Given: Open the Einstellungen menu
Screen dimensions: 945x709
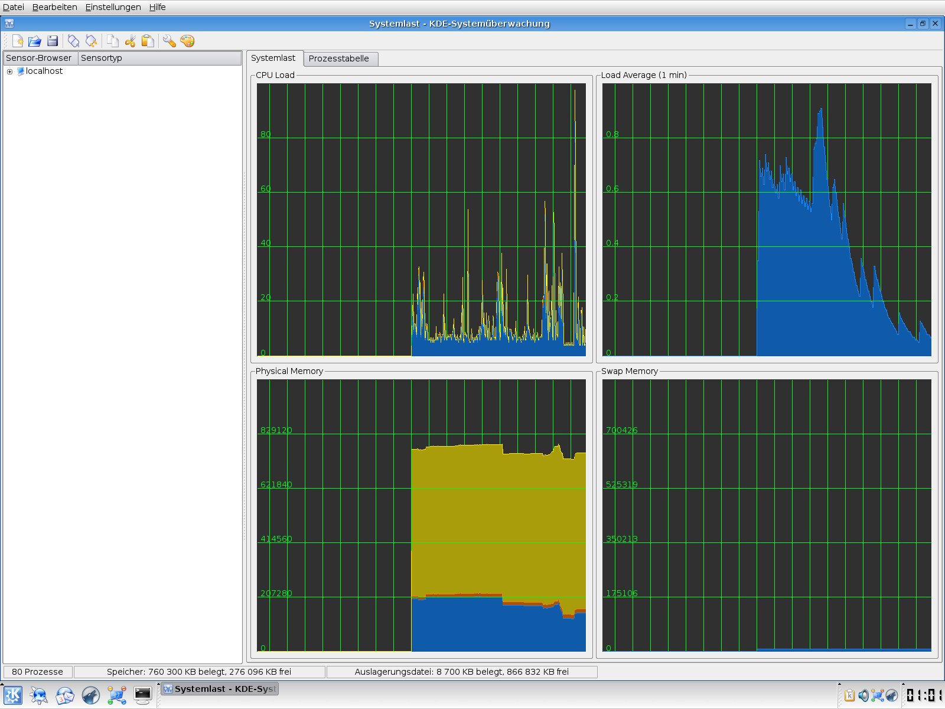Looking at the screenshot, I should [113, 7].
